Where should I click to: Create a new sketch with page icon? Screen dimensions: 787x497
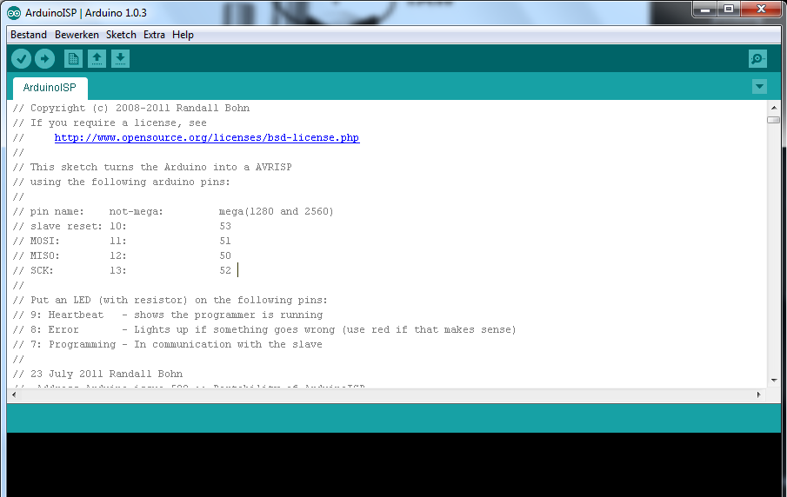(x=73, y=59)
